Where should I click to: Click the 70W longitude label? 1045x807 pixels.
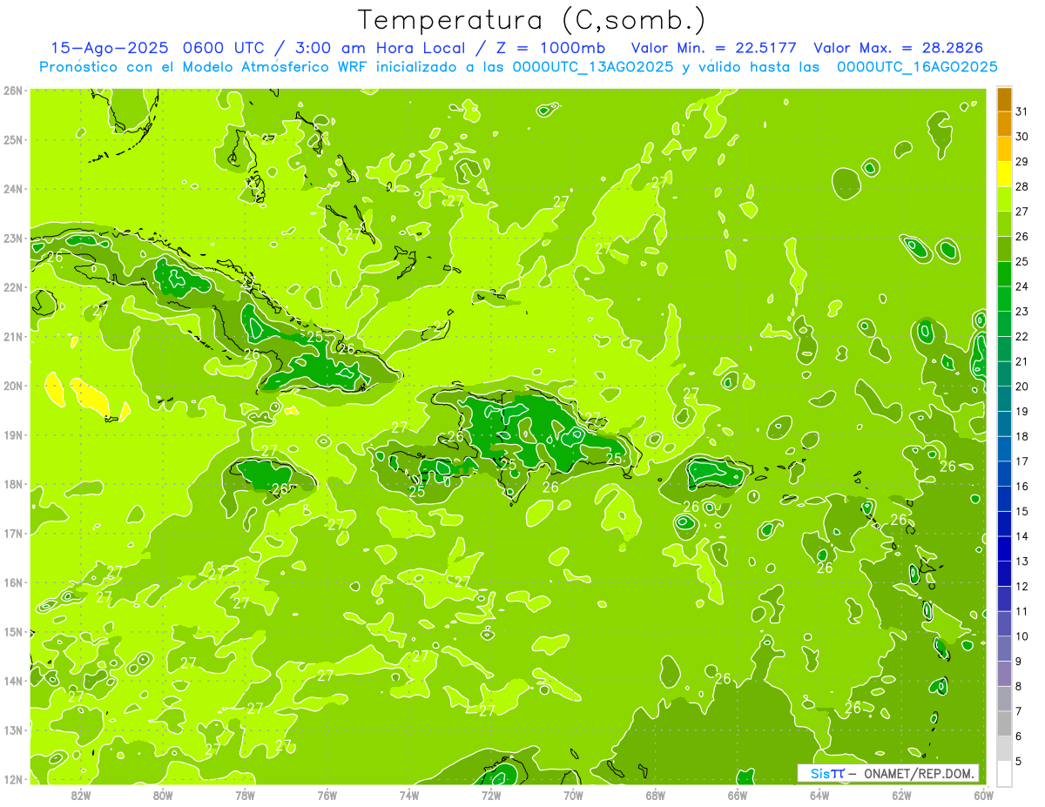coord(573,795)
